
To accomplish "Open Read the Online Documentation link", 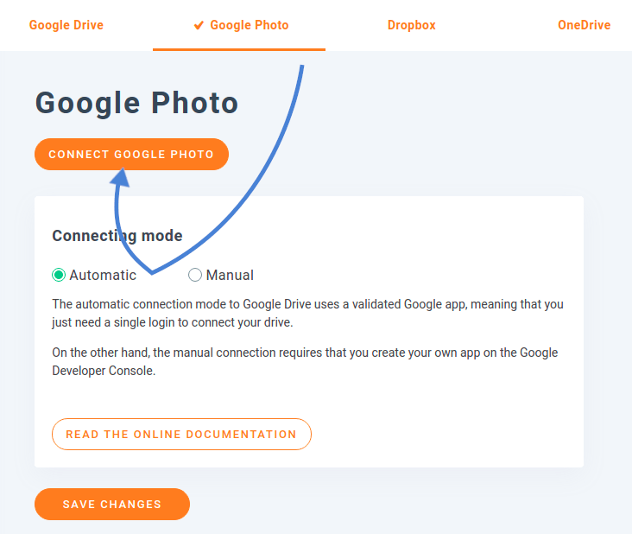I will pos(181,435).
